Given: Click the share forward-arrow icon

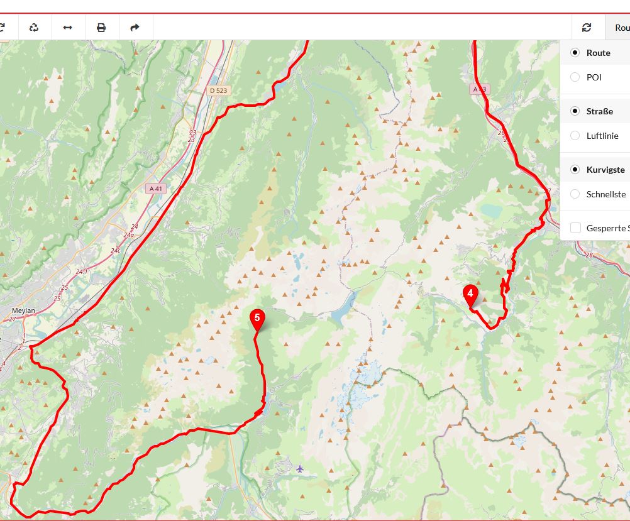Looking at the screenshot, I should [x=135, y=28].
